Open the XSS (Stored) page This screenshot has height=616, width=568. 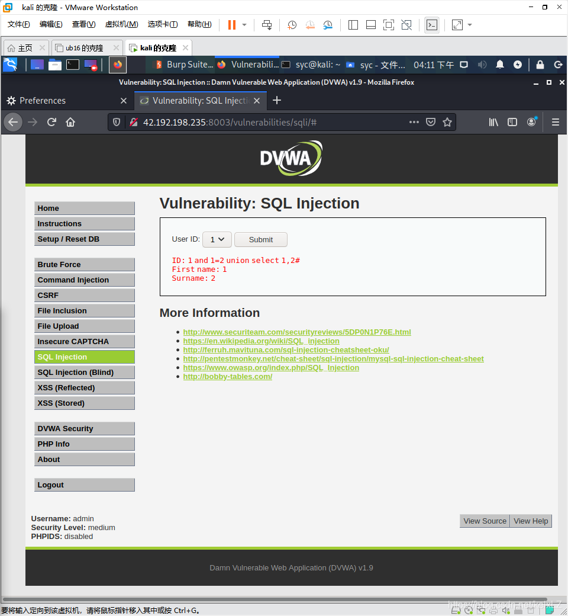[x=85, y=403]
